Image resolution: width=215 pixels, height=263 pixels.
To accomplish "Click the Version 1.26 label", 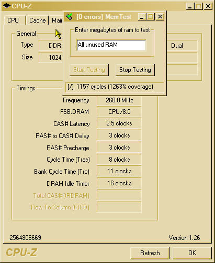I will (184, 238).
